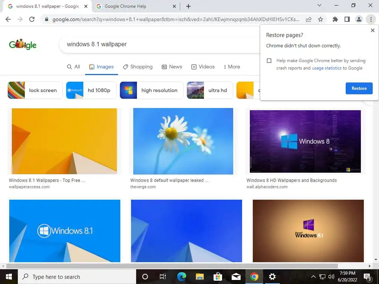Viewport: 379px width, 284px height.
Task: Click the Google doodle logo
Action: tap(23, 44)
